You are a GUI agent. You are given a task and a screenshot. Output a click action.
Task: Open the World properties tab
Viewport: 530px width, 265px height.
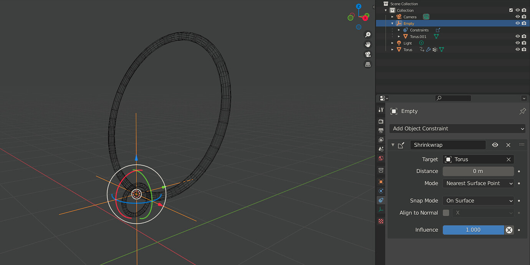pos(381,158)
